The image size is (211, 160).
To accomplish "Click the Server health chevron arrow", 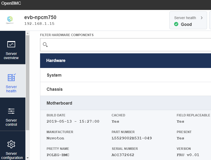I will (202, 18).
